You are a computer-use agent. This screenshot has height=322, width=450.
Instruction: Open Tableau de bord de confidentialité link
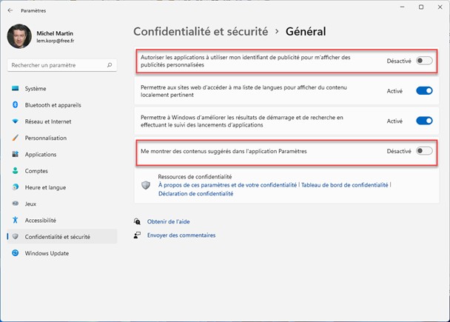pyautogui.click(x=346, y=185)
